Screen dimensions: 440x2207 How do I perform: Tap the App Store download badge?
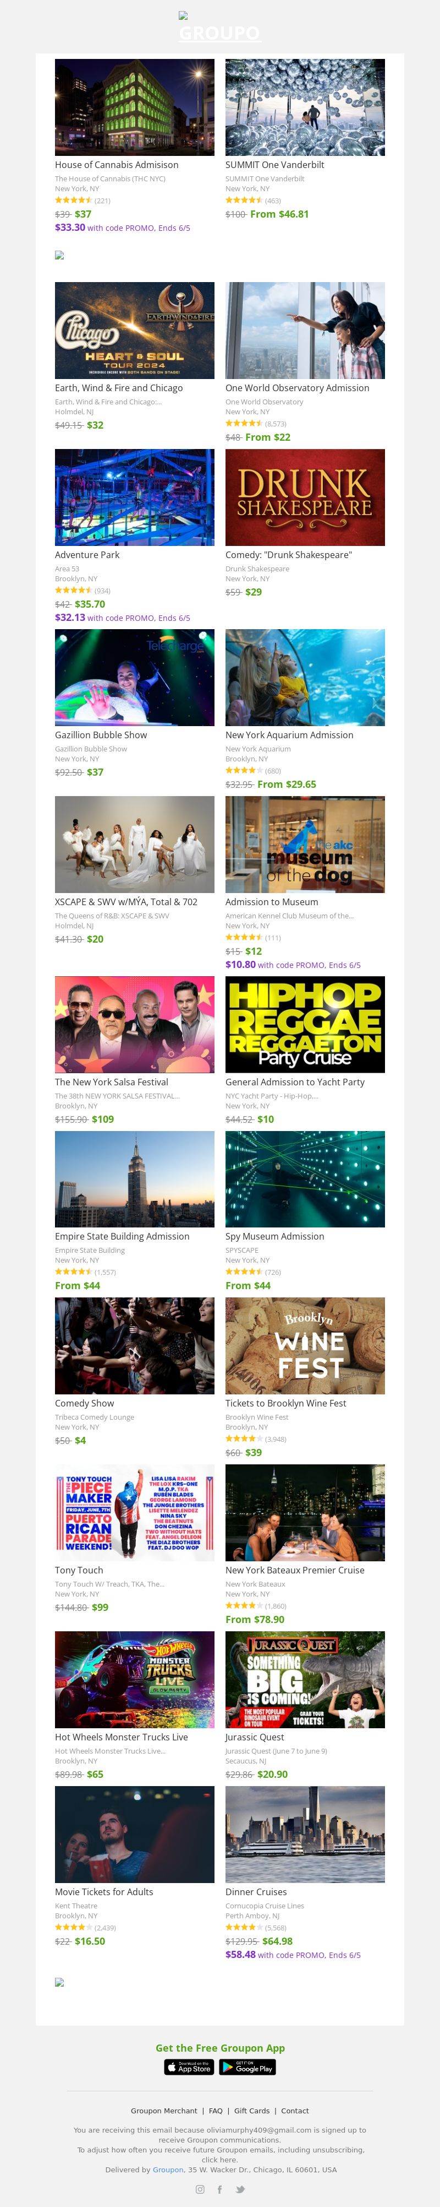click(x=188, y=2068)
